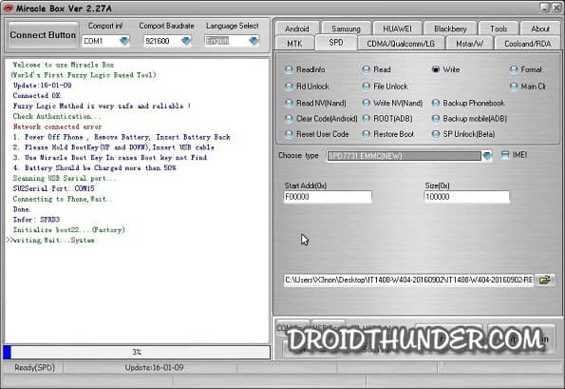Click the 921600 baudrate field
This screenshot has height=389, width=565.
point(162,41)
